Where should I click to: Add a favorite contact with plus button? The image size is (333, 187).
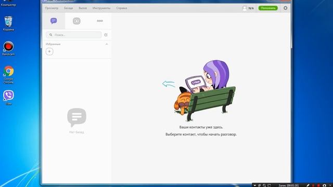pyautogui.click(x=49, y=51)
